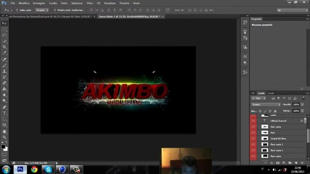This screenshot has width=310, height=174.
Task: Select the Clone Stamp tool
Action: click(x=4, y=71)
